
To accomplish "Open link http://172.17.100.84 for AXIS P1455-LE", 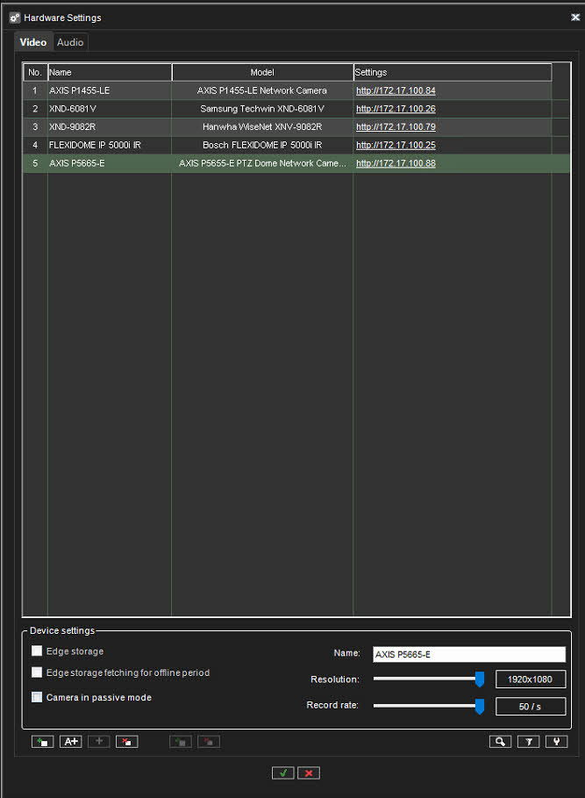I will point(396,90).
